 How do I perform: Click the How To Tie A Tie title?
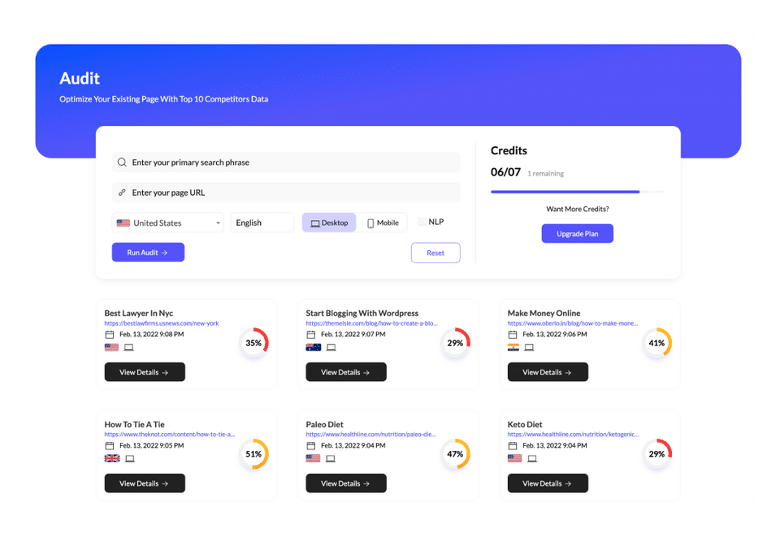coord(134,425)
